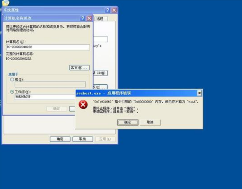
Task: Click the 计算机名称更改 dialog title
Action: tap(18, 18)
